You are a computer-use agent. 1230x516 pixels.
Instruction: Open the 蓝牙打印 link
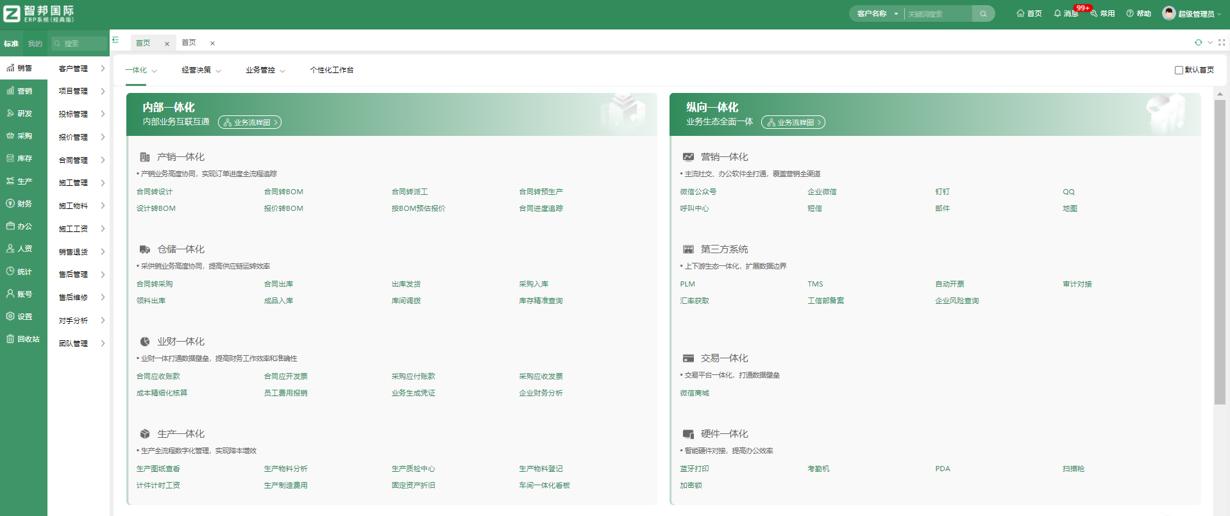[x=695, y=469]
